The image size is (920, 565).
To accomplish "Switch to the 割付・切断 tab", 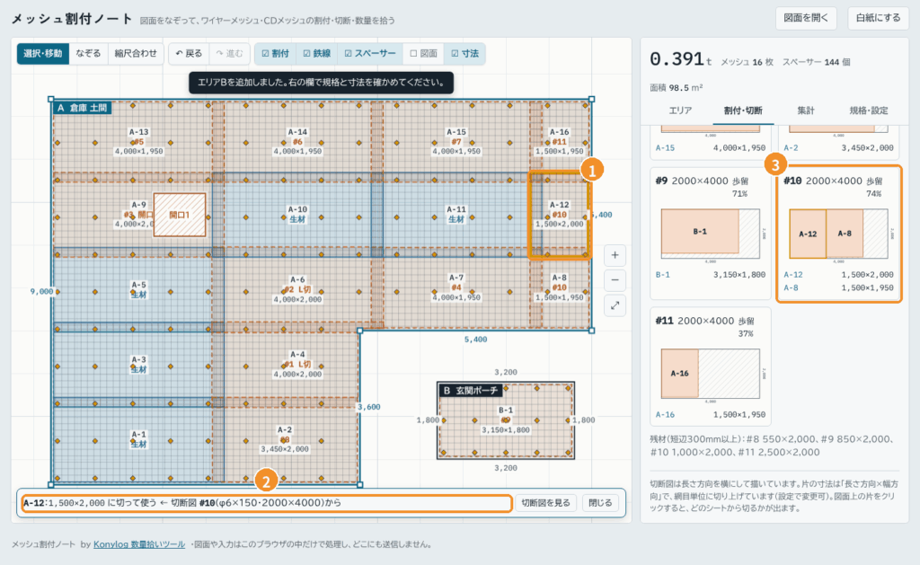I will (743, 110).
